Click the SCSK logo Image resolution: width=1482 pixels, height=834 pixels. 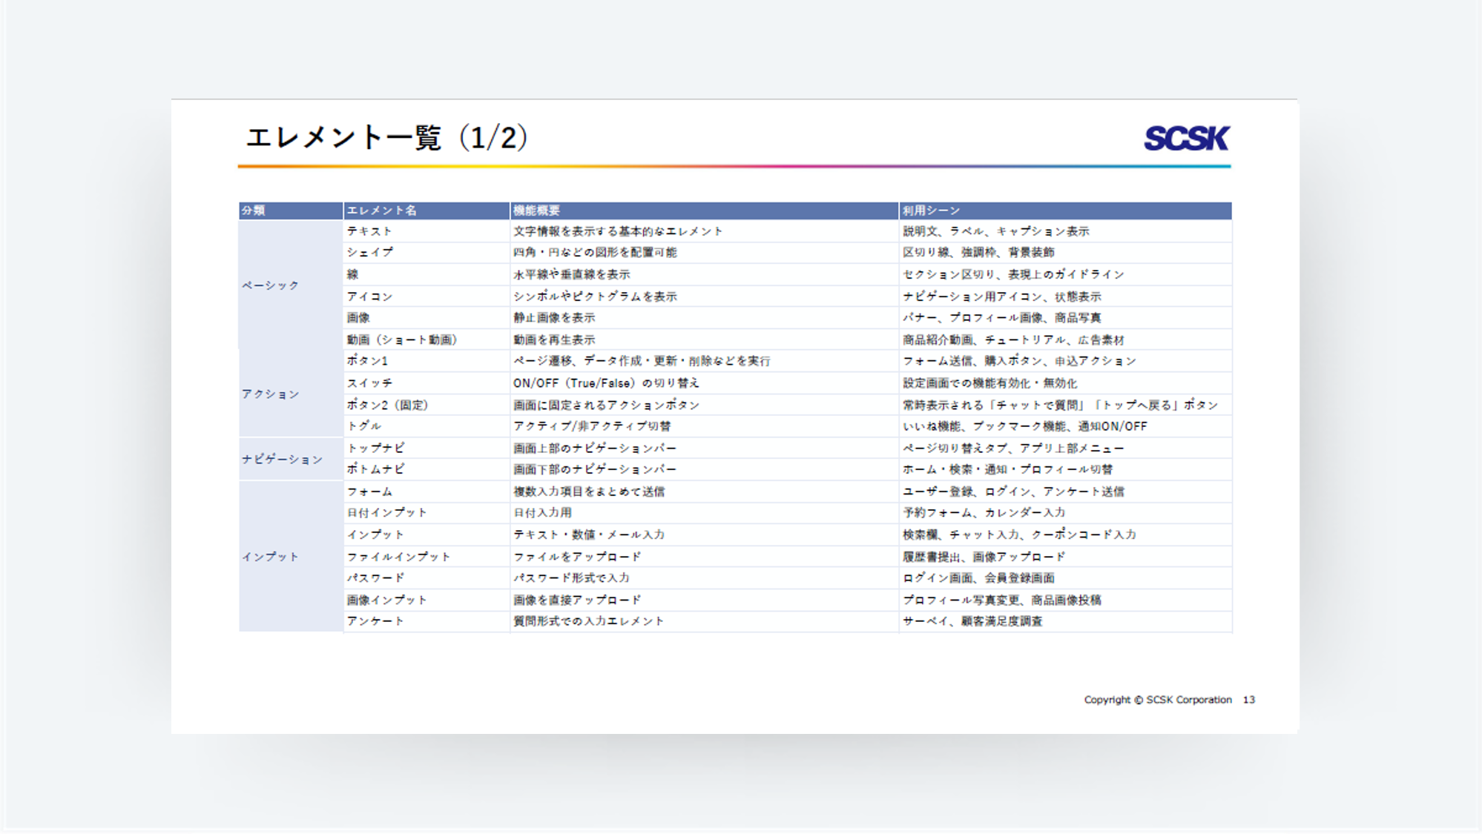pyautogui.click(x=1186, y=139)
